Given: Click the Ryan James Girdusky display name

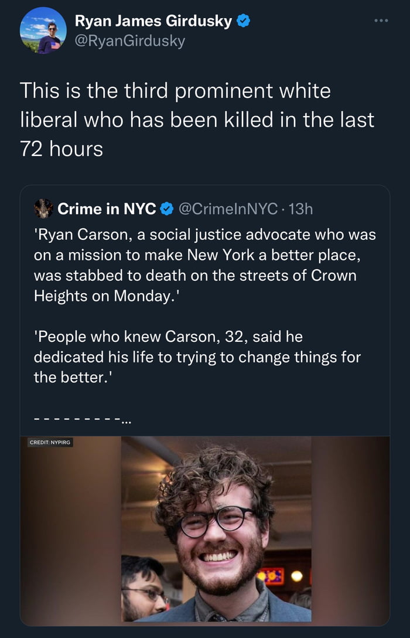Looking at the screenshot, I should 155,22.
